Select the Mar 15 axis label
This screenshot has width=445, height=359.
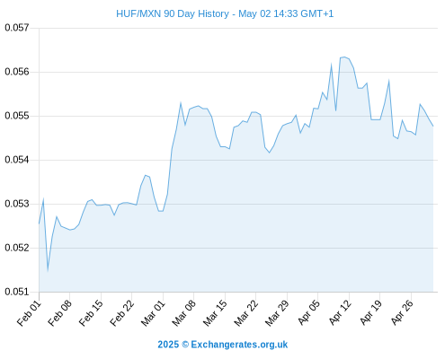click(x=215, y=312)
